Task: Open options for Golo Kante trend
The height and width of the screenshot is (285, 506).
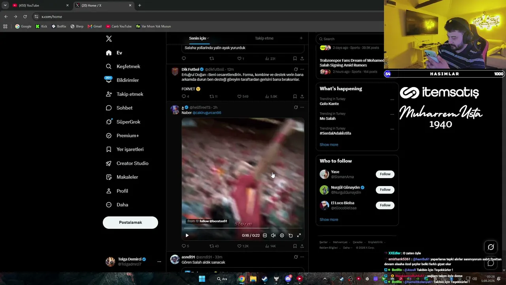Action: click(x=392, y=99)
